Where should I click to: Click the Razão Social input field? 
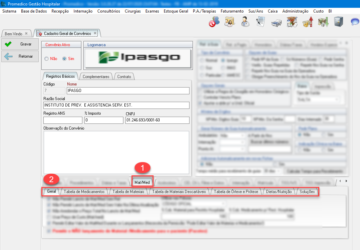[x=116, y=105]
